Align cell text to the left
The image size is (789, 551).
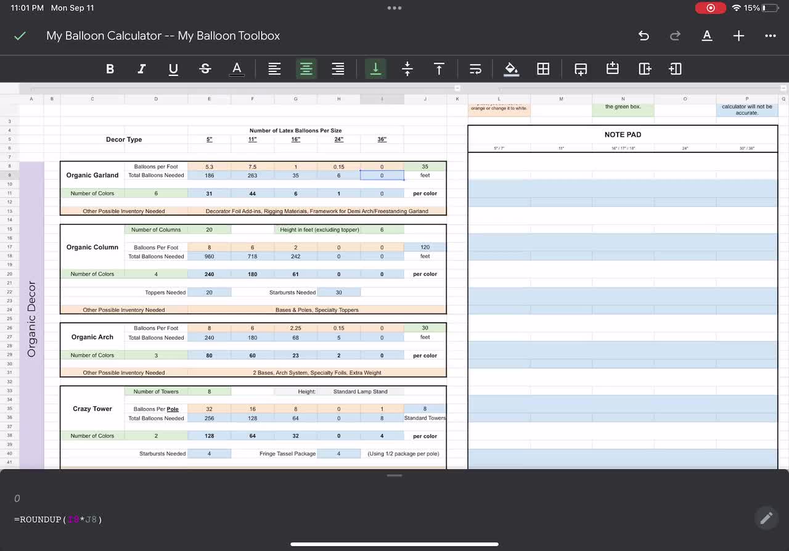274,69
